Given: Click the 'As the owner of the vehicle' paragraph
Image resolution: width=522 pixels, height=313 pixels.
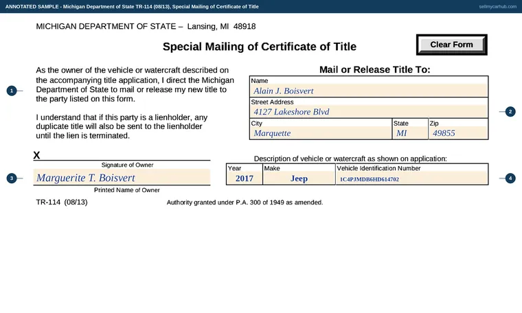Looking at the screenshot, I should click(135, 84).
